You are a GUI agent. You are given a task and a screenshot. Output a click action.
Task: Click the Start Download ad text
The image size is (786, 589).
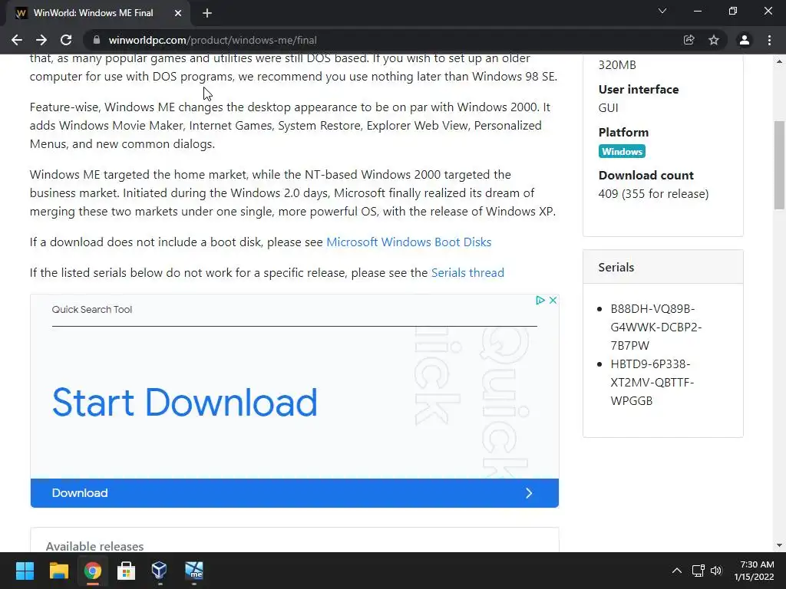point(185,402)
